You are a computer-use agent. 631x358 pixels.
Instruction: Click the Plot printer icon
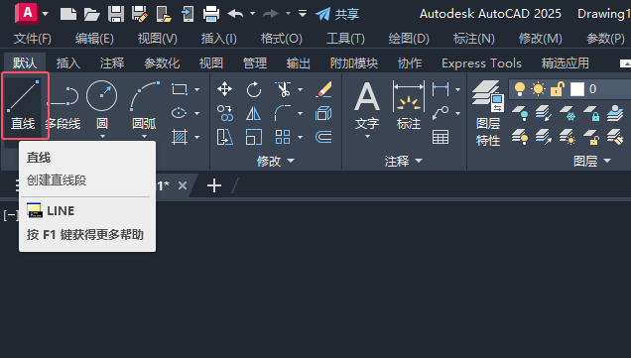(x=211, y=14)
